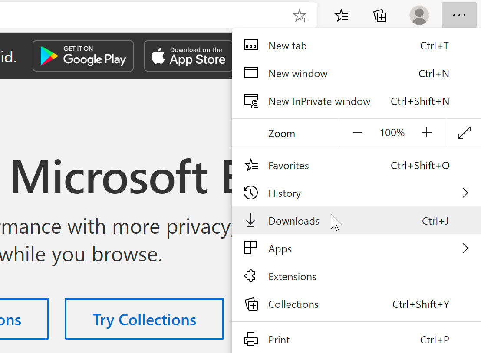The image size is (481, 353).
Task: Open a New InPrivate window
Action: [x=319, y=101]
